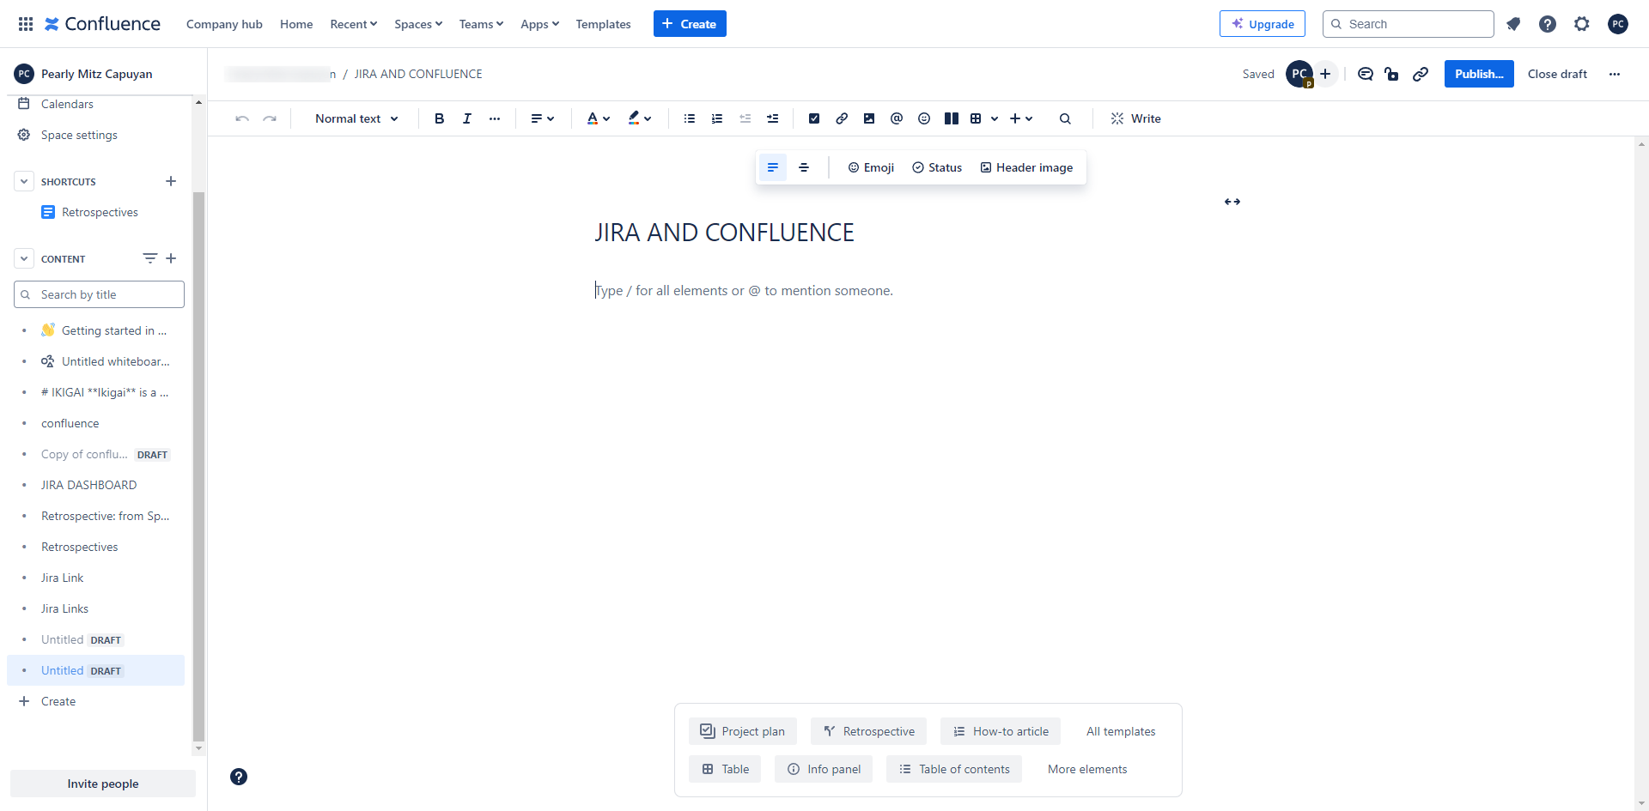
Task: Insert a bullet list
Action: coord(690,118)
